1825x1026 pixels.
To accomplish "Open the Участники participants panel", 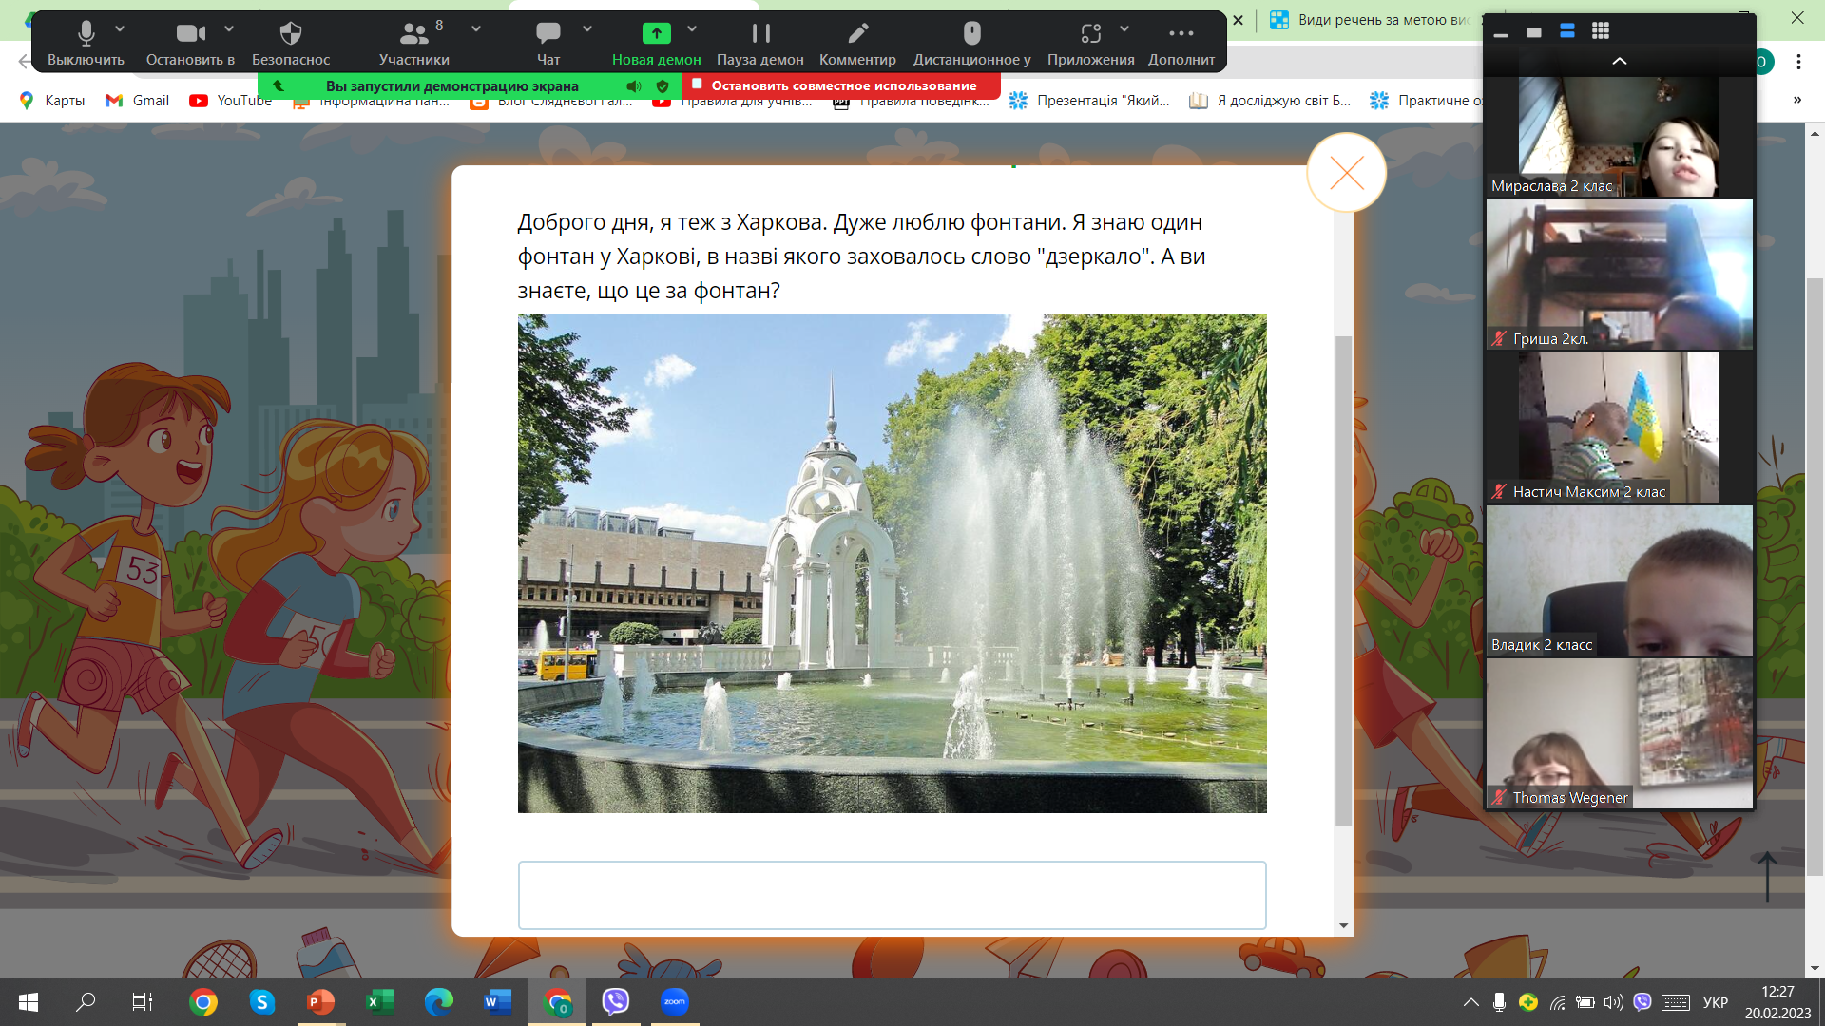I will coord(413,43).
